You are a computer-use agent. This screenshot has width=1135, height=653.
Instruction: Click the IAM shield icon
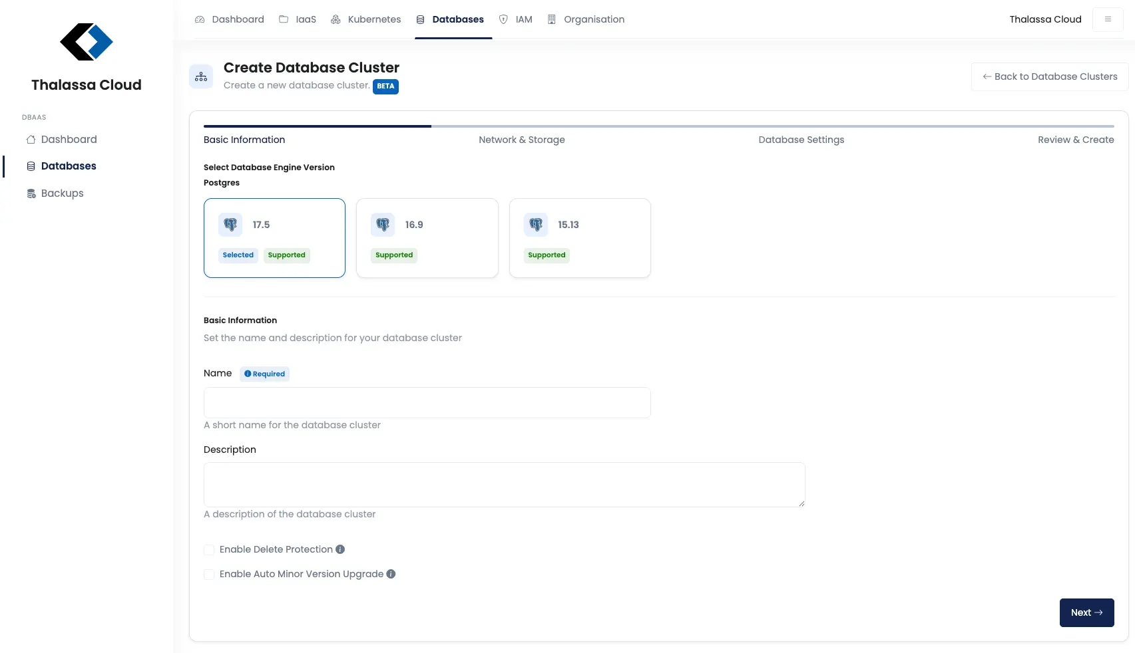click(503, 19)
